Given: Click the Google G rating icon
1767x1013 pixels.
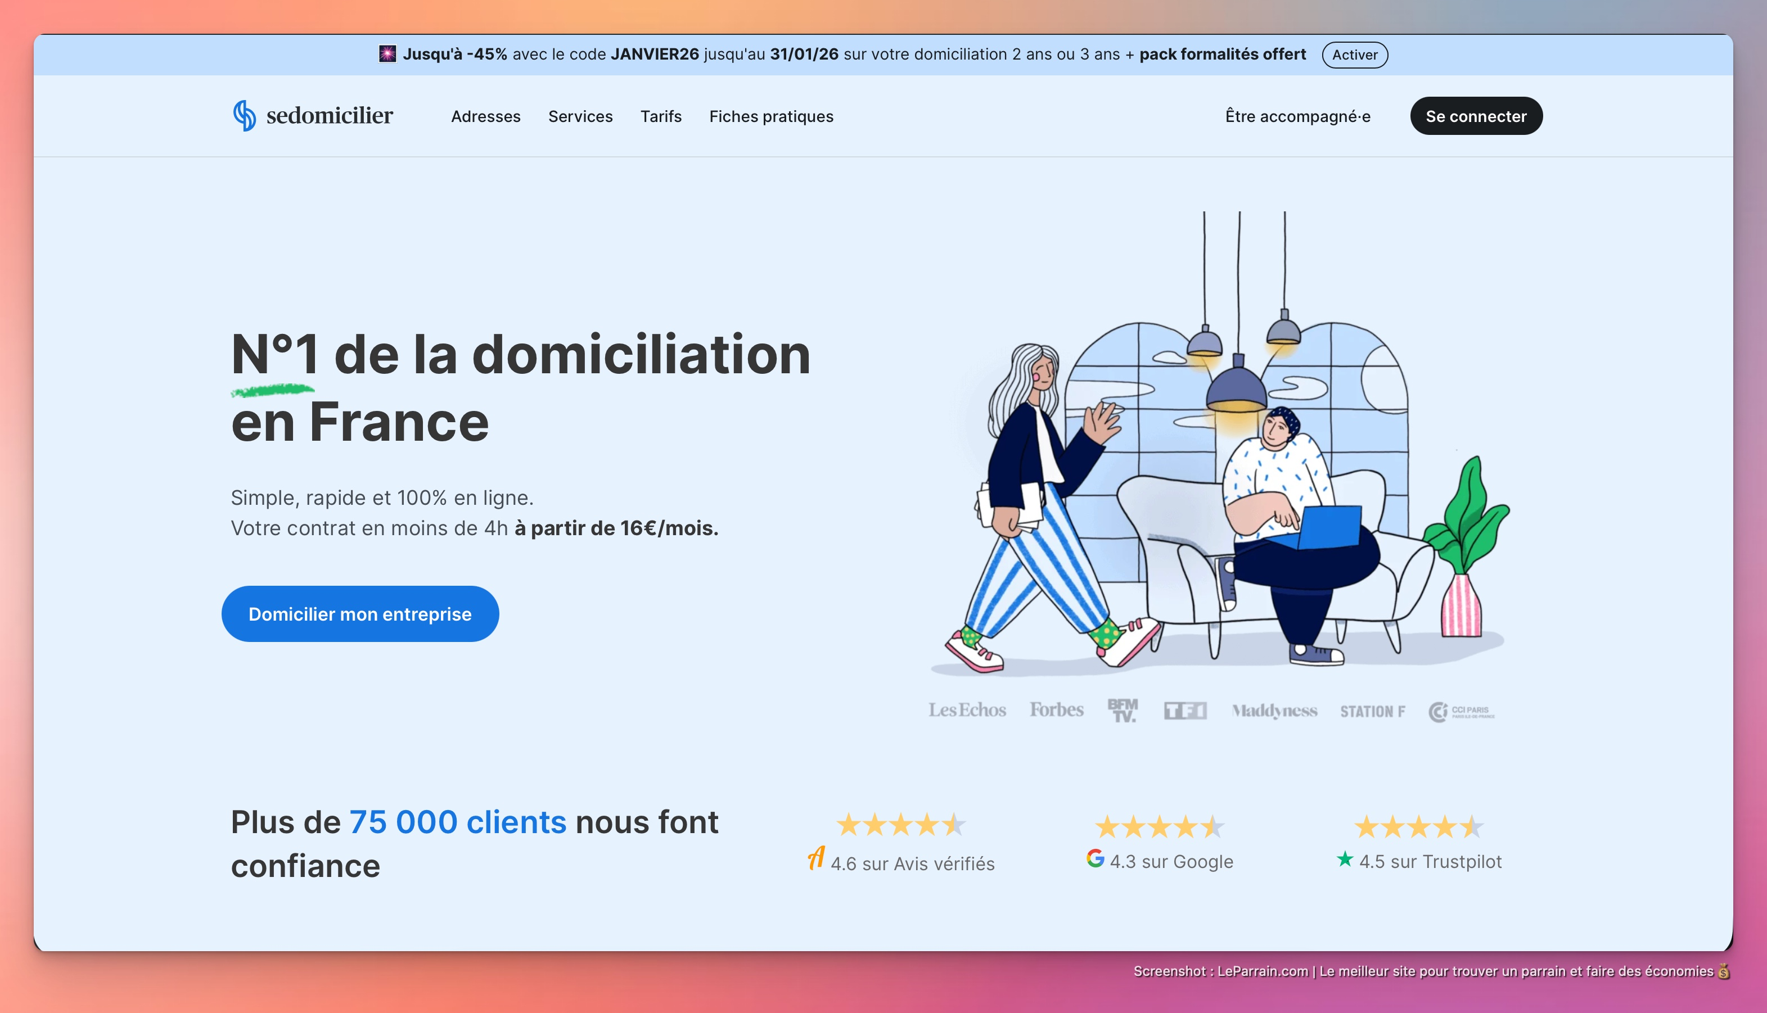Looking at the screenshot, I should (1095, 858).
